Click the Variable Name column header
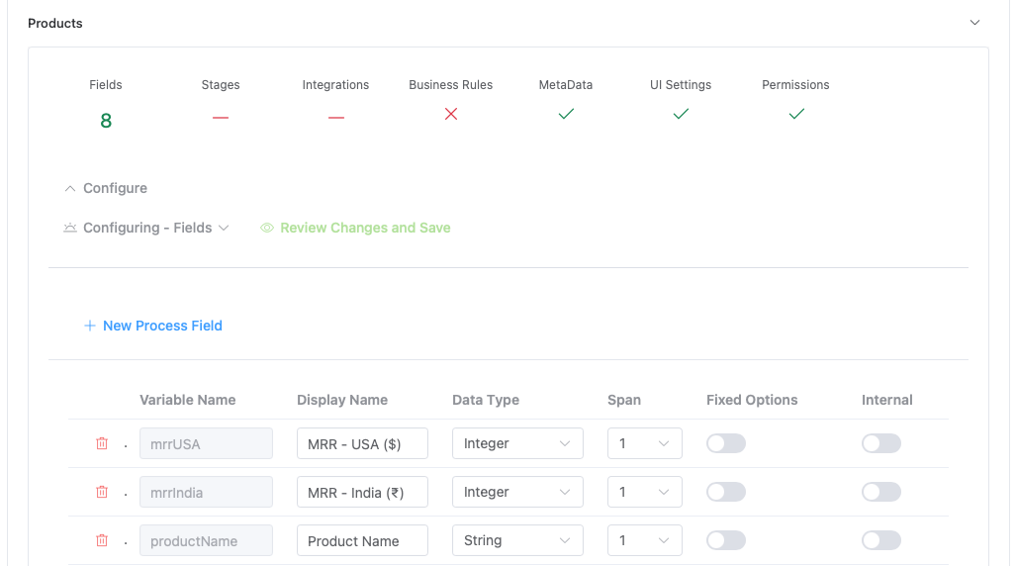This screenshot has width=1016, height=566. click(x=187, y=400)
